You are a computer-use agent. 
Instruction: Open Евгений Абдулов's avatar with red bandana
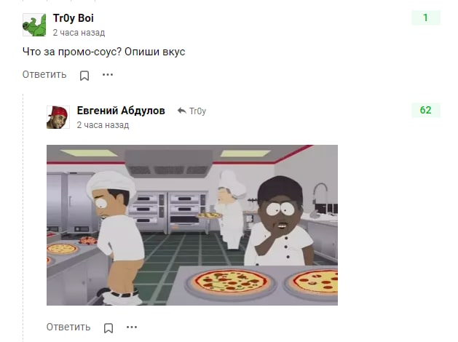point(58,117)
